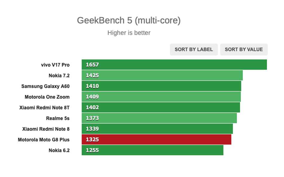Click the Xiaomi Redmi Note 8 bar (1339)
284x177 pixels.
coord(157,129)
